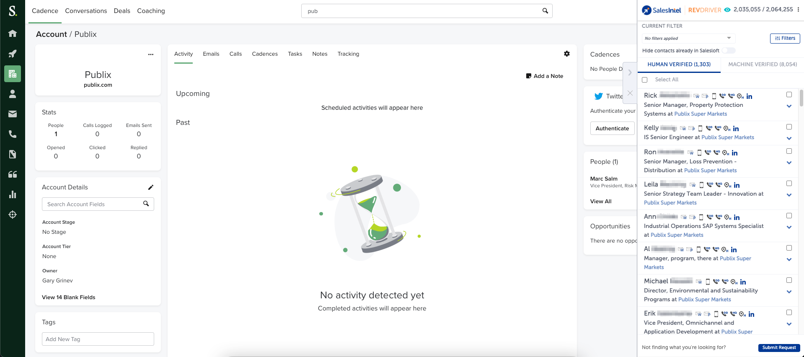Switch to the Emails tab
Image resolution: width=804 pixels, height=357 pixels.
(211, 54)
